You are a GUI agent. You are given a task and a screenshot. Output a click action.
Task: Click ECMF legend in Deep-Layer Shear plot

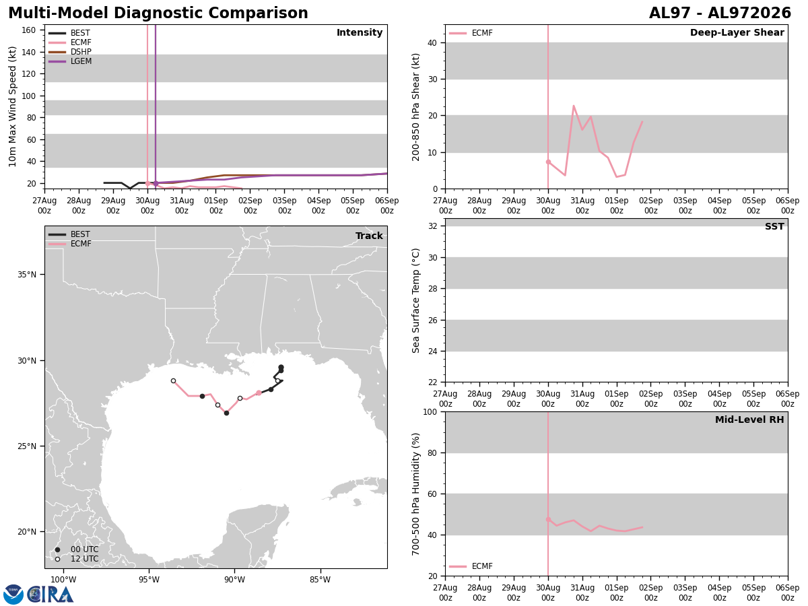point(471,33)
